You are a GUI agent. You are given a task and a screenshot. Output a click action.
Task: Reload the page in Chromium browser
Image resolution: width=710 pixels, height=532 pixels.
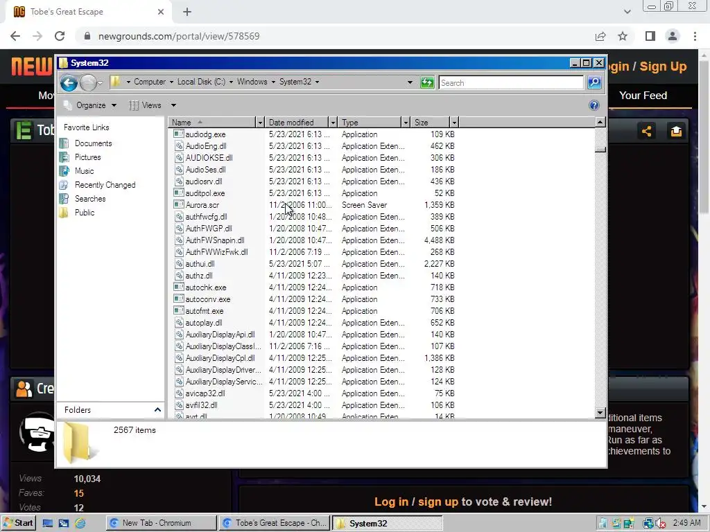tap(60, 36)
